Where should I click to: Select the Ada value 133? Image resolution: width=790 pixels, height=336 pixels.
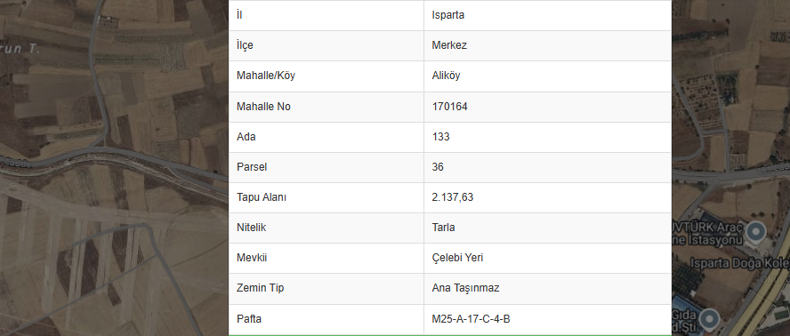coord(441,137)
